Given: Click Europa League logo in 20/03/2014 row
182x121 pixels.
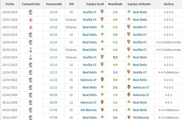Looking at the screenshot, I should (x=31, y=50).
